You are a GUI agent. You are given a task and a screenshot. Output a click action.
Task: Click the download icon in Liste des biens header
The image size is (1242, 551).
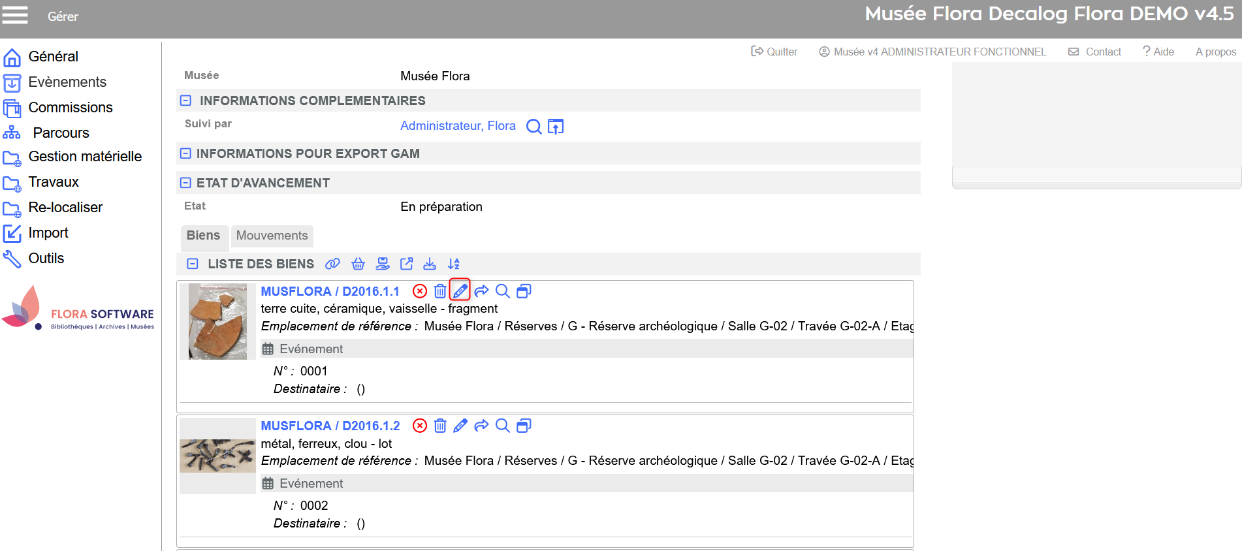[x=430, y=264]
